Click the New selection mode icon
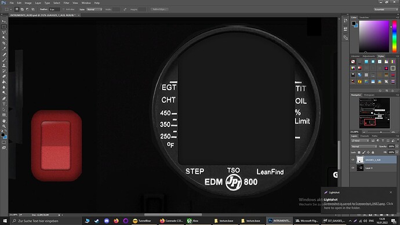The width and height of the screenshot is (400, 225). [17, 9]
